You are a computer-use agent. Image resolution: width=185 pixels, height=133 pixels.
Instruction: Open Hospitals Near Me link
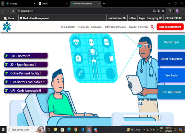point(117,18)
